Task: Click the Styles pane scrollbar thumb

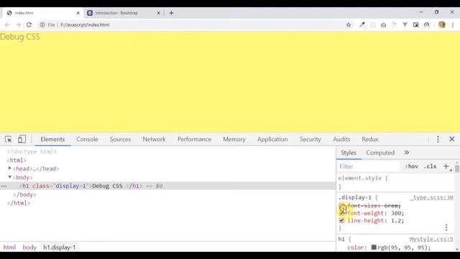Action: click(457, 169)
